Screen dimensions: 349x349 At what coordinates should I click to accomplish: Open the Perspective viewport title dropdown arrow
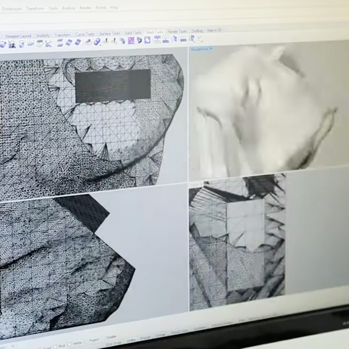pos(211,49)
